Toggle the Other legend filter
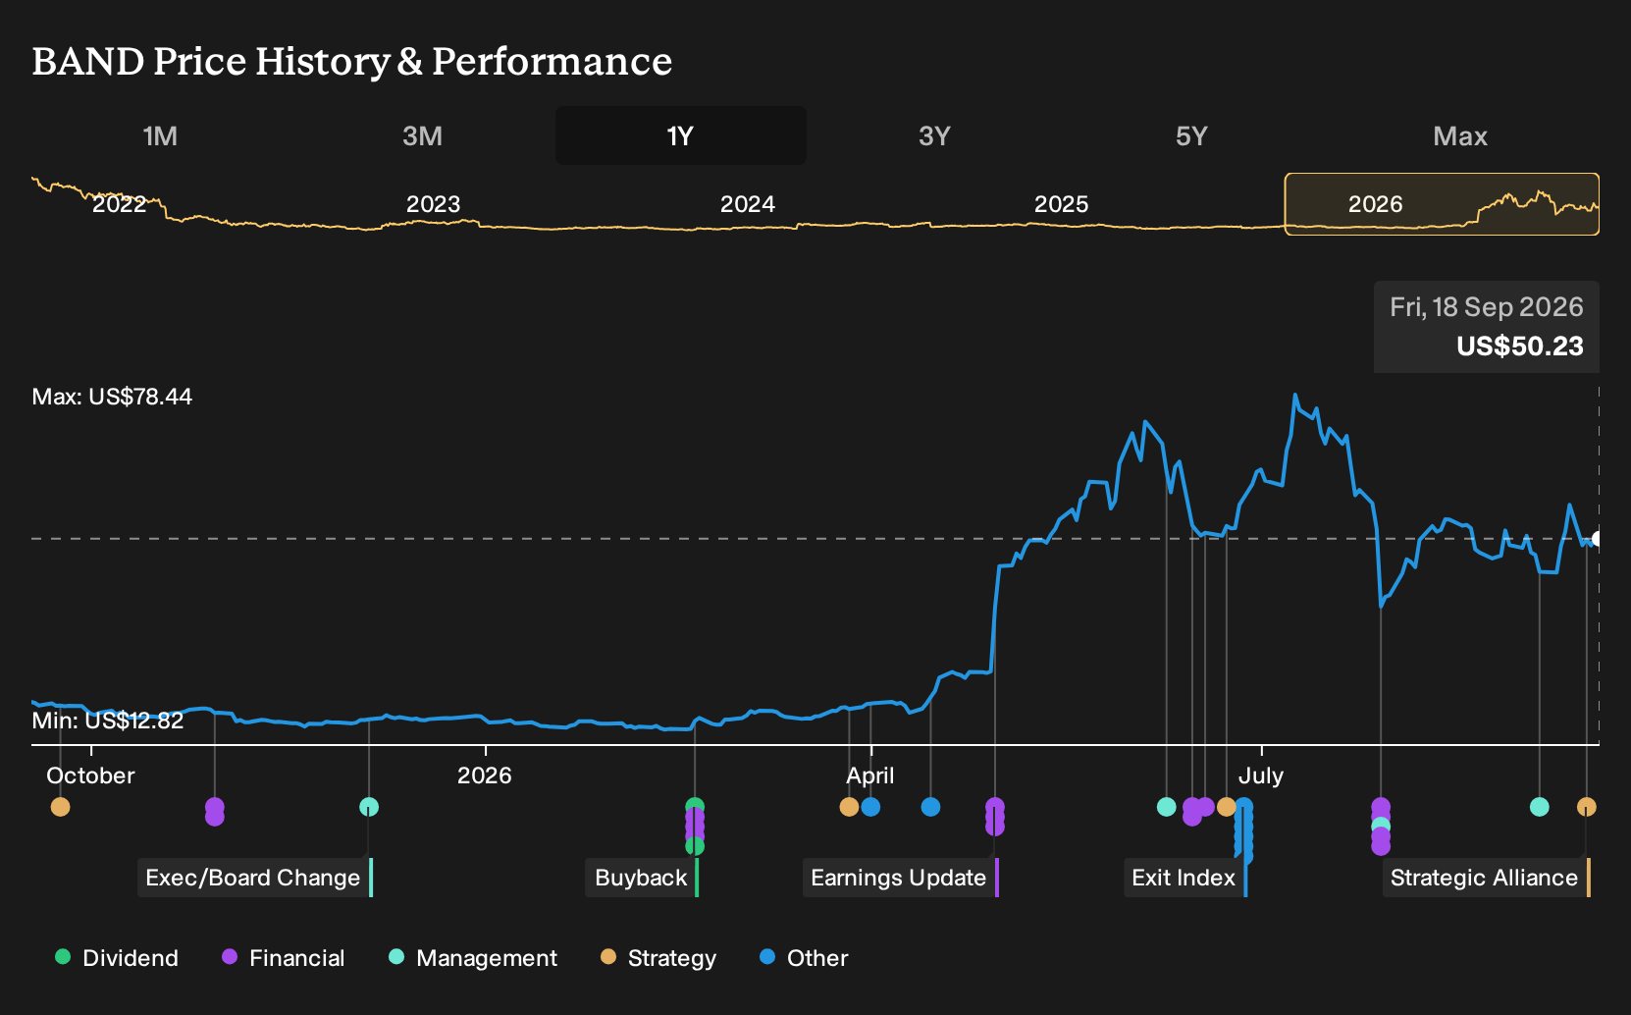Screen dimensions: 1631x1015 [804, 958]
